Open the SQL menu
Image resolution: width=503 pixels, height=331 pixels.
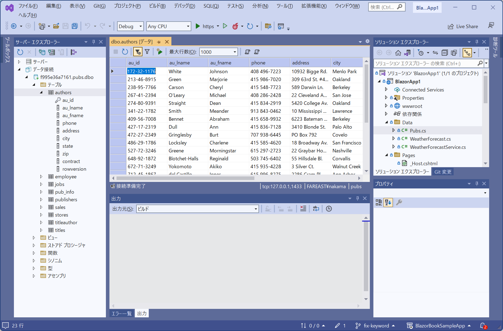click(211, 6)
